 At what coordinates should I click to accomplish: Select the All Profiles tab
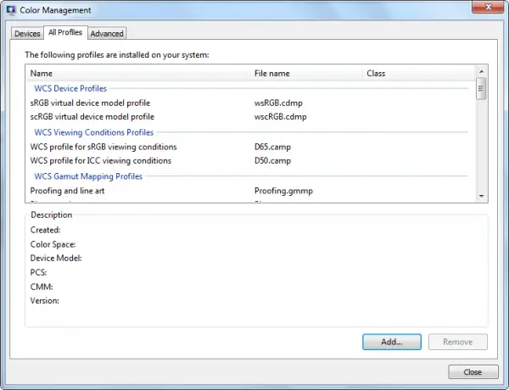[65, 32]
